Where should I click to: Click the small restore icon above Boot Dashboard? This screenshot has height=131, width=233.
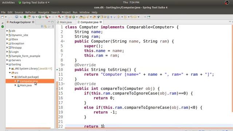pyautogui.click(x=3, y=23)
